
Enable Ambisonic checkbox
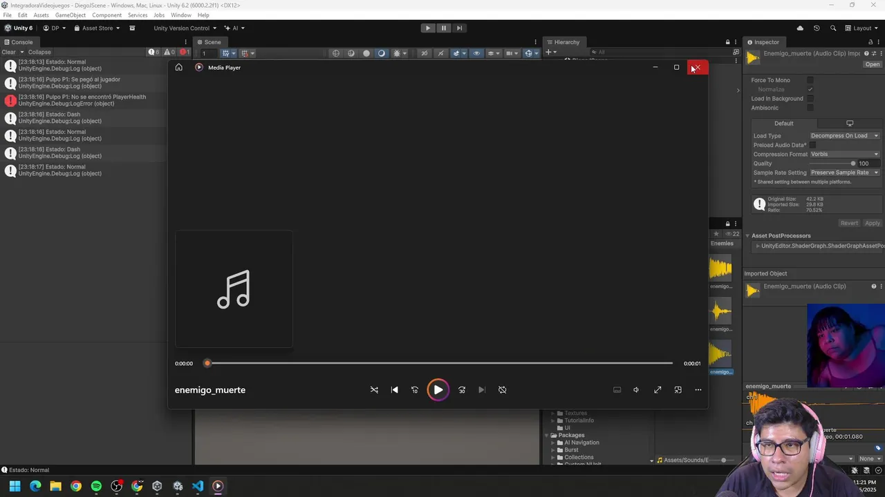tap(810, 108)
